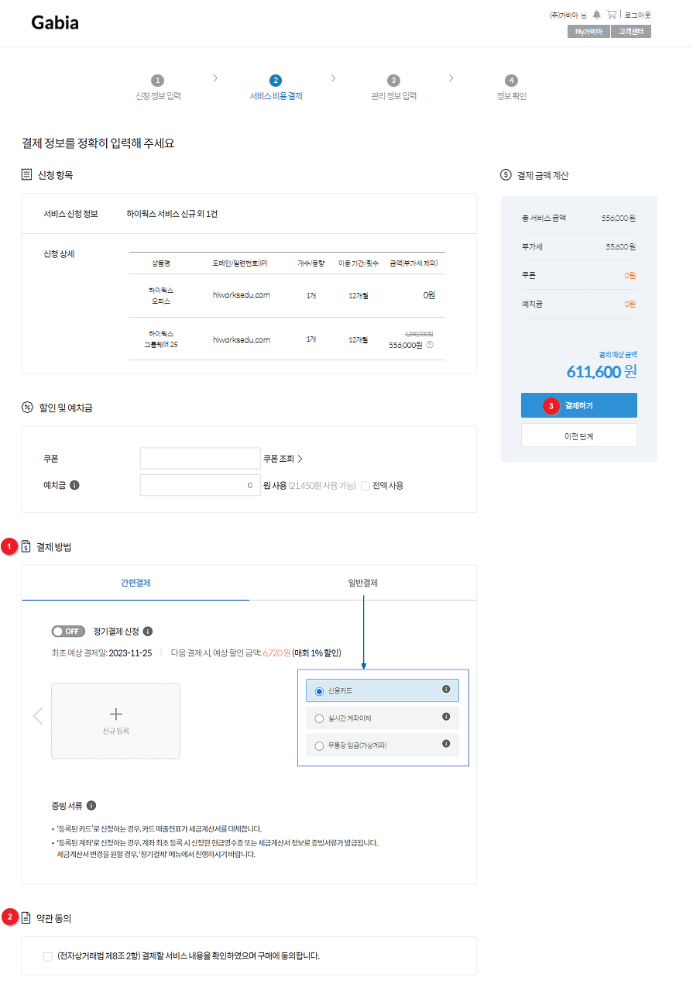Image resolution: width=693 pixels, height=988 pixels.
Task: Click hiworksedu.com in the 하이웍스 그룹웨어 25 row
Action: 242,339
